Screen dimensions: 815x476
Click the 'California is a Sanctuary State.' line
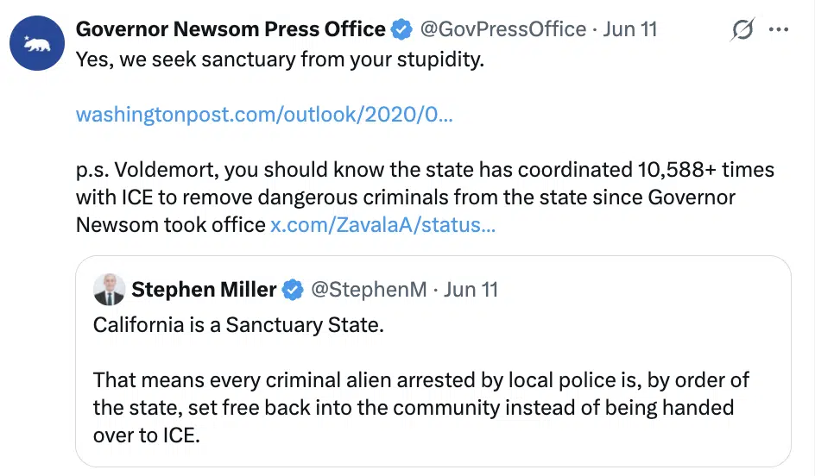tap(238, 325)
